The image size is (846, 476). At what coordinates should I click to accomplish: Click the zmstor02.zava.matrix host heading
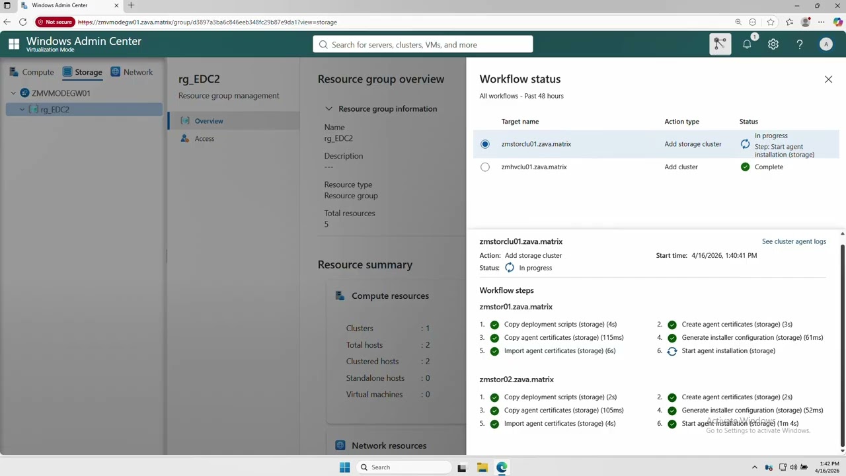click(517, 379)
